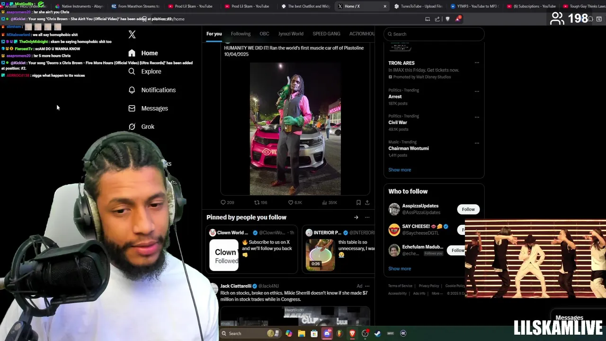Click the Home house icon

click(x=132, y=53)
